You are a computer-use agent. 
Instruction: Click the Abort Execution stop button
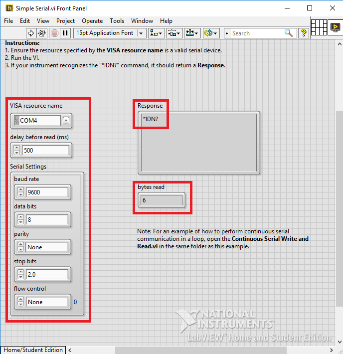[54, 33]
